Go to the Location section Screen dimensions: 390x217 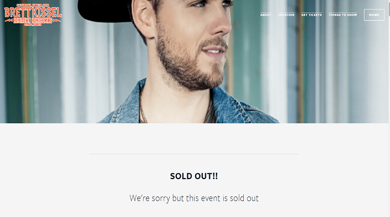coord(286,15)
